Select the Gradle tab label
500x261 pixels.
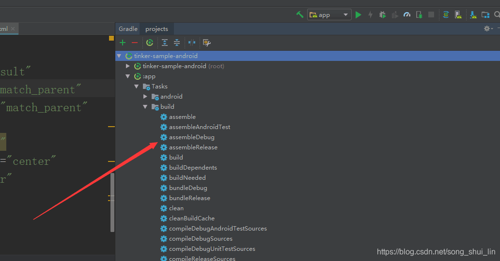coord(128,29)
